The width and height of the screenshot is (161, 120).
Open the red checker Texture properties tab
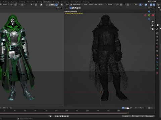click(x=157, y=73)
